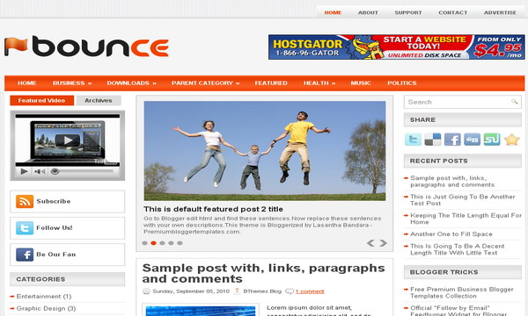Image resolution: width=528 pixels, height=316 pixels.
Task: Open the Entertainment (1) category
Action: pos(44,297)
